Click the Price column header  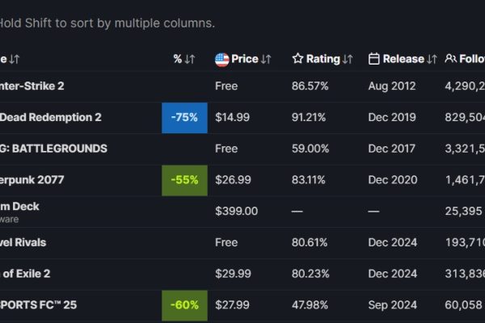coord(245,59)
